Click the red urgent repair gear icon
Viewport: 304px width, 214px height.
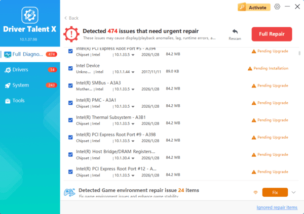tap(71, 34)
